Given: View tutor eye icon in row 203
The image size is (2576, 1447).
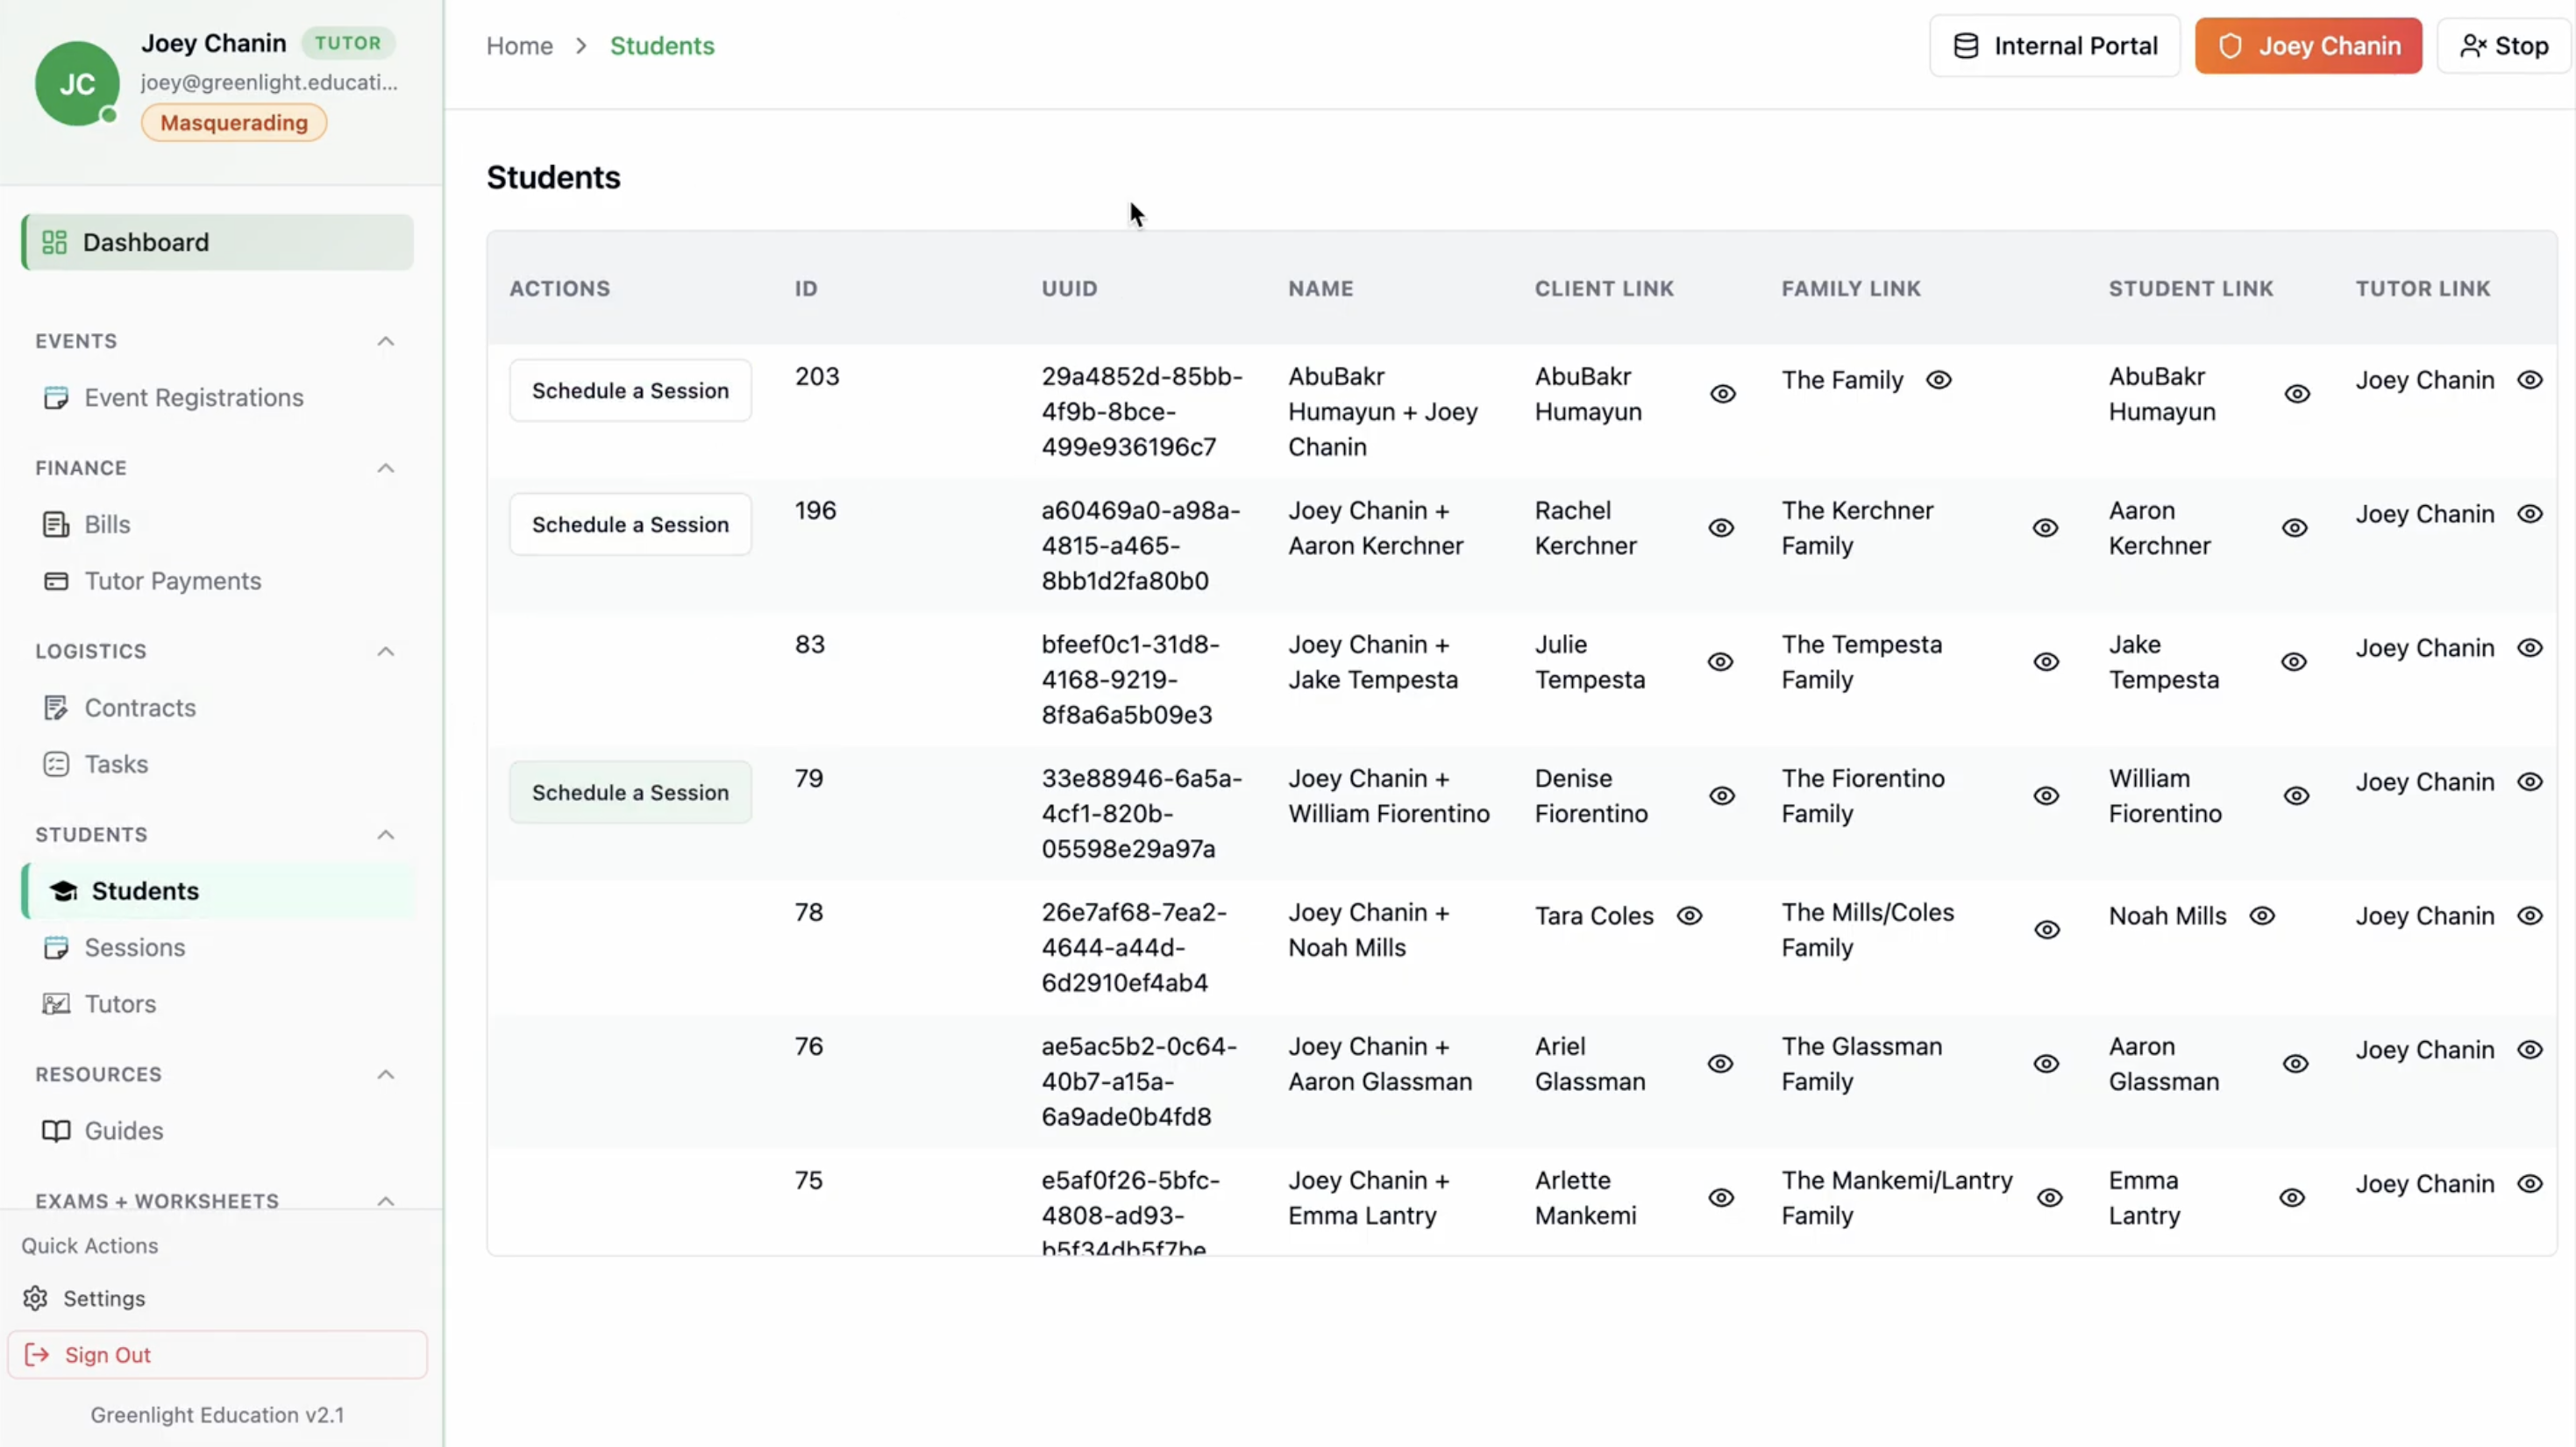Looking at the screenshot, I should (2529, 380).
